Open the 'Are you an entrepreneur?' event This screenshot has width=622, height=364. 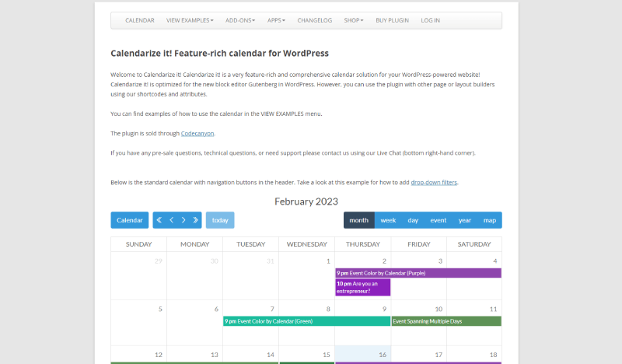coord(362,288)
